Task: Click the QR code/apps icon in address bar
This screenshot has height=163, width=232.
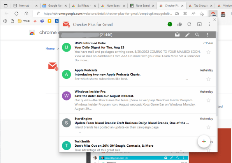Action: pos(185,14)
